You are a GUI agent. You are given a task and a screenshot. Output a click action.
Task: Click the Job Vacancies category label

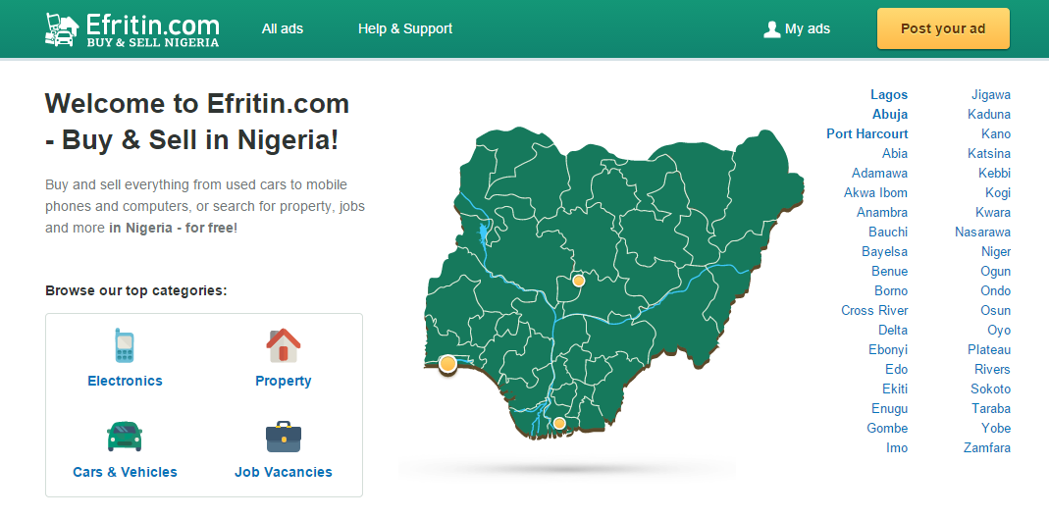(284, 472)
